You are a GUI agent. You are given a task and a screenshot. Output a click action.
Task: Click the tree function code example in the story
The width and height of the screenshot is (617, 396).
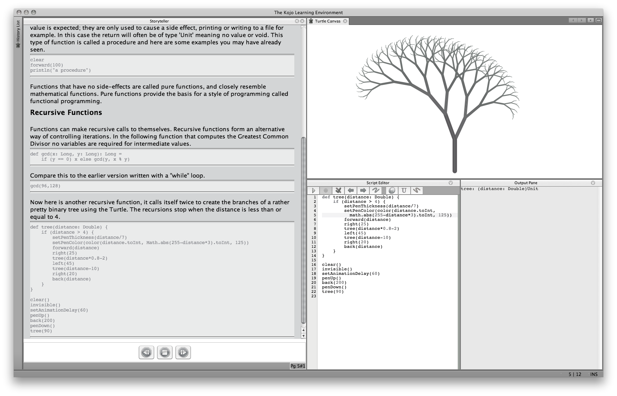162,279
